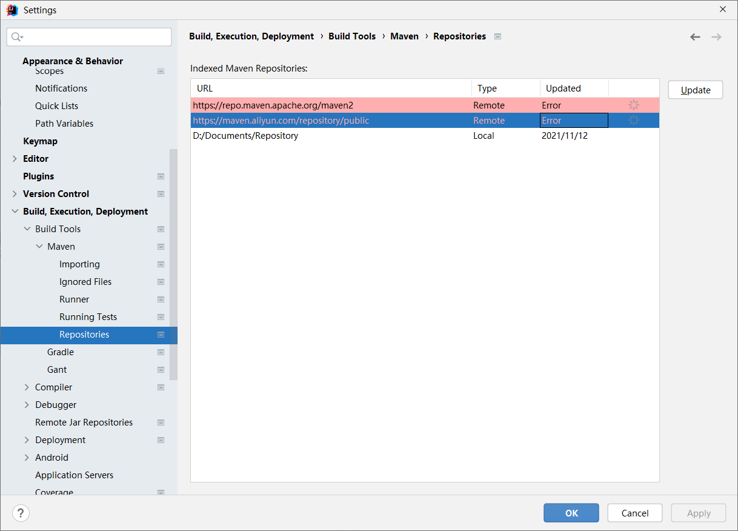Click project icon beside Version Control
Viewport: 738px width, 531px height.
click(x=161, y=194)
